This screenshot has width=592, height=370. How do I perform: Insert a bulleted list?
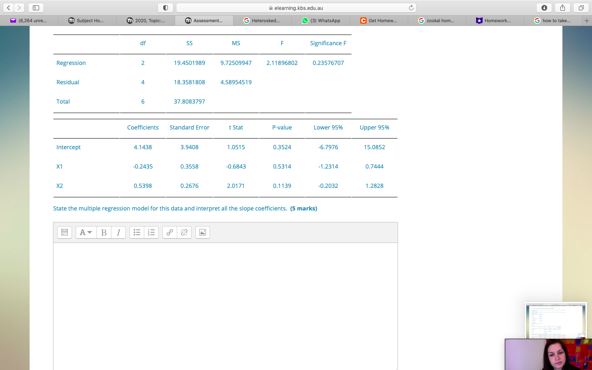137,232
